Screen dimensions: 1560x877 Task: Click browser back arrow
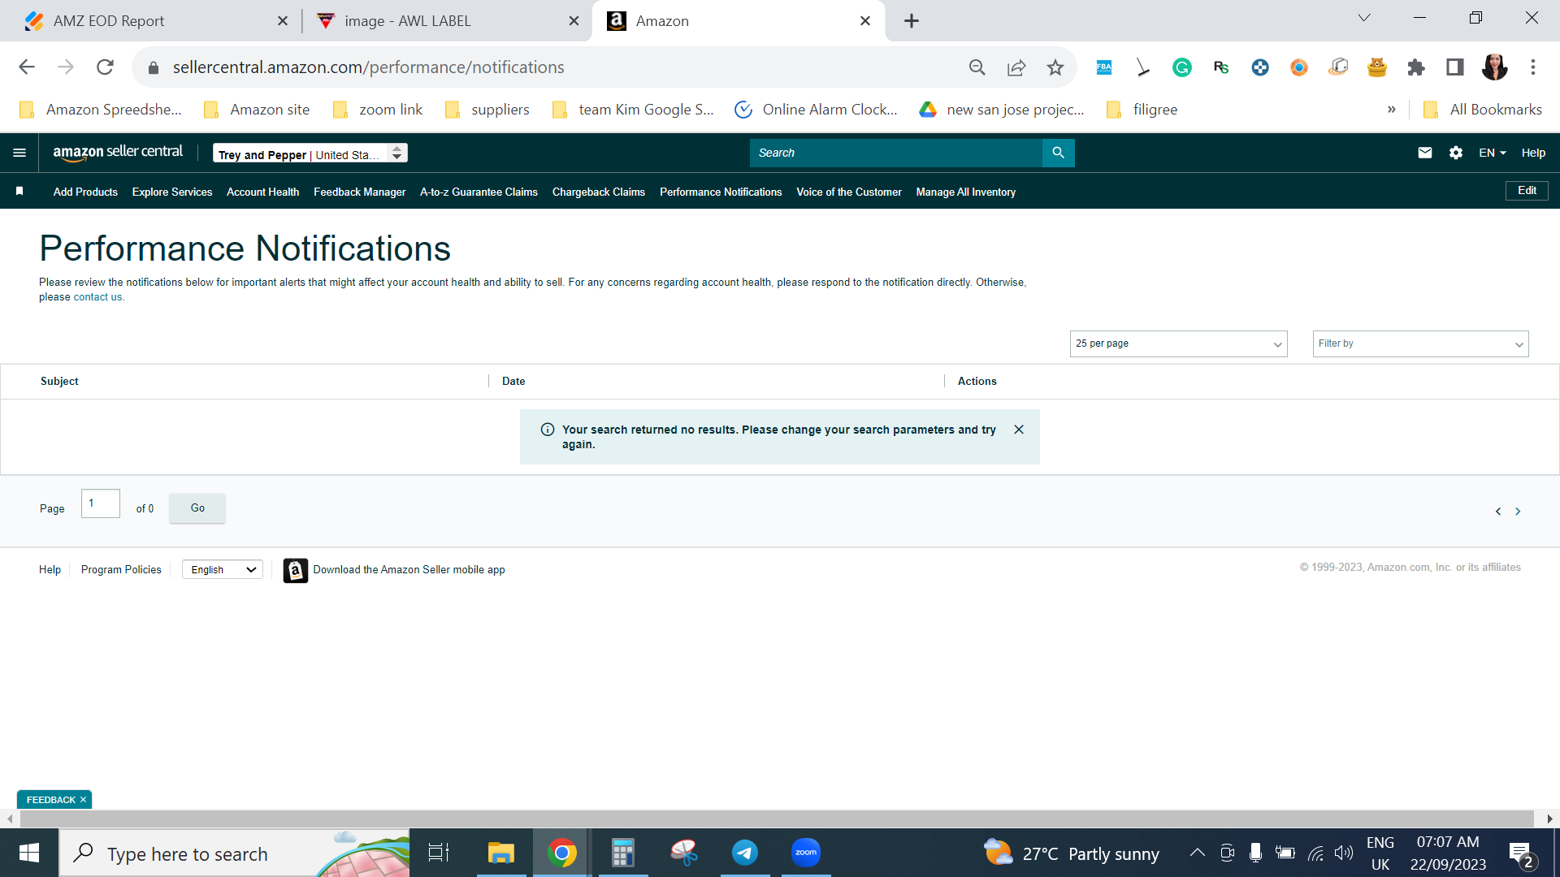(27, 67)
